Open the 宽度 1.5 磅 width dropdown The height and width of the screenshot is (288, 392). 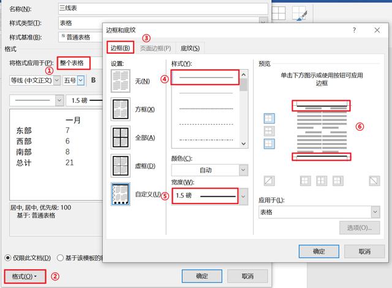(244, 196)
